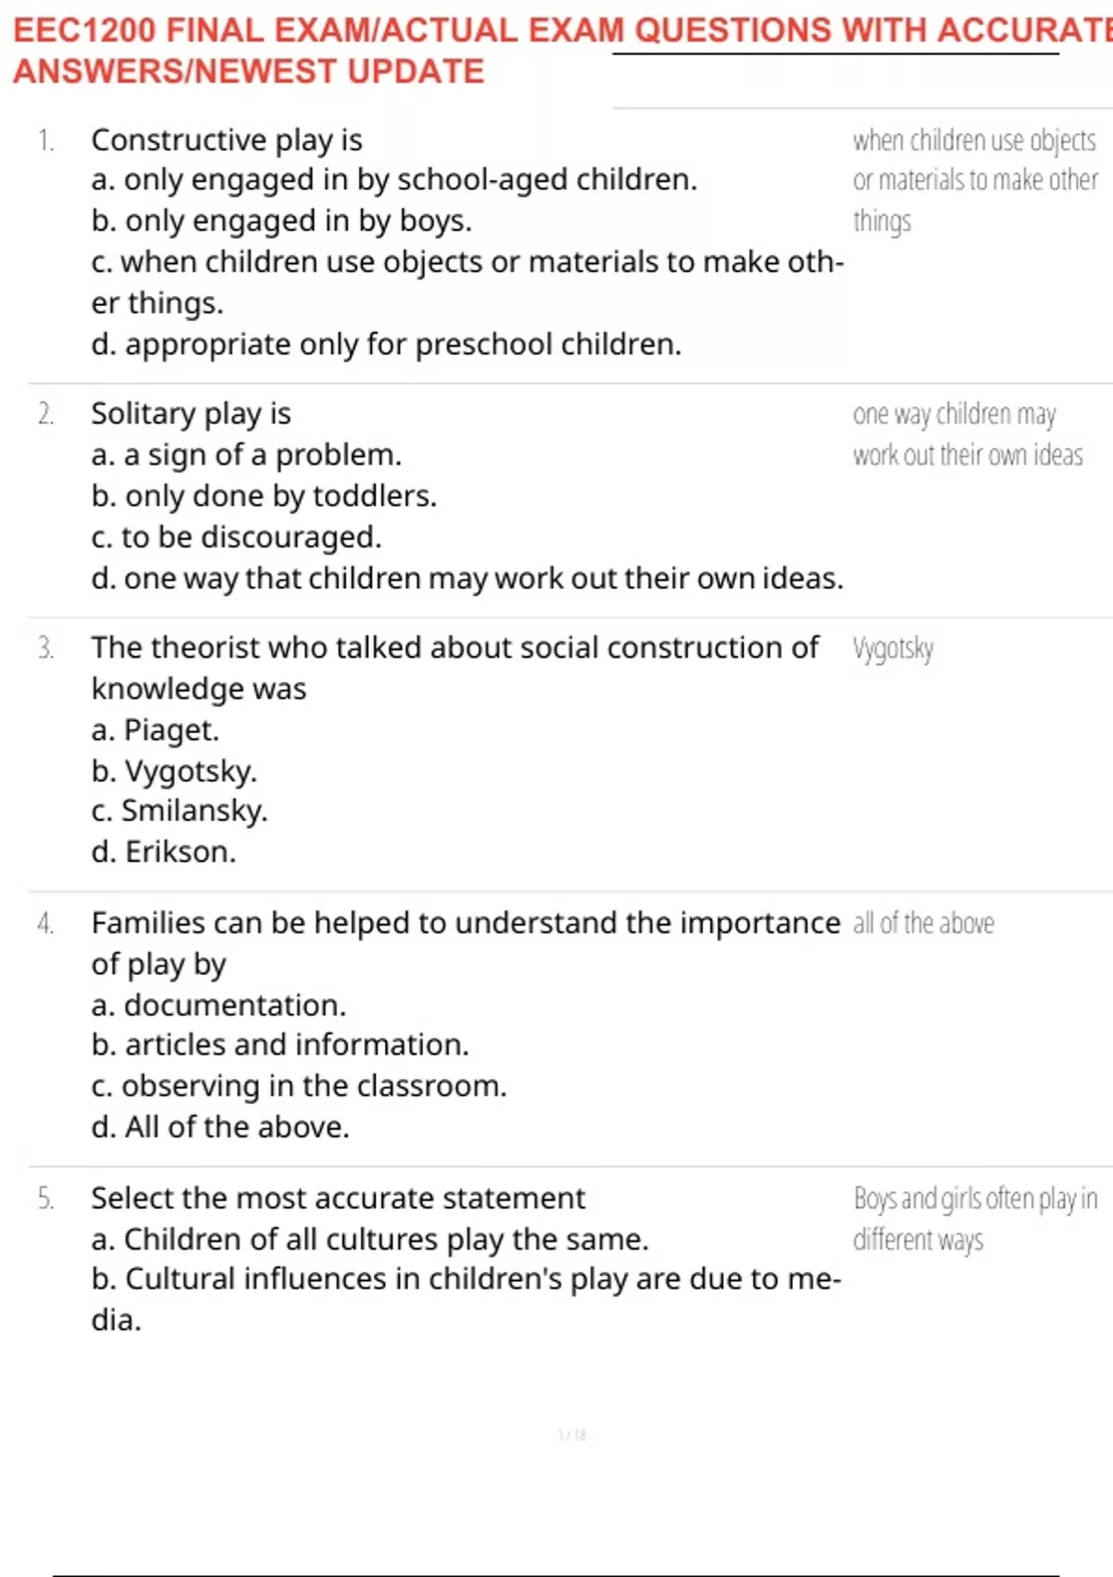Click question 5 'Select the most accurate statement'
Screen dimensions: 1113x1577
pos(339,1199)
